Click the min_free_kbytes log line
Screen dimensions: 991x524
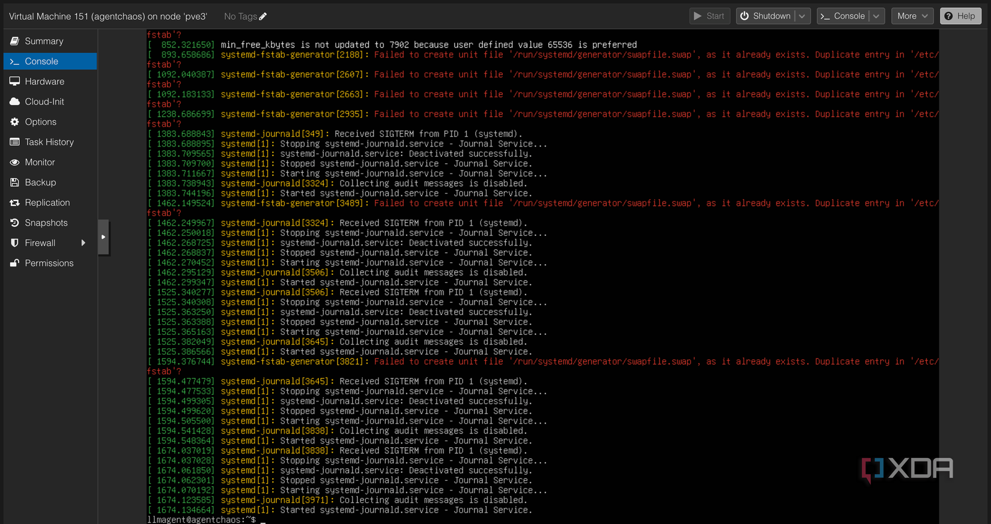(x=392, y=45)
